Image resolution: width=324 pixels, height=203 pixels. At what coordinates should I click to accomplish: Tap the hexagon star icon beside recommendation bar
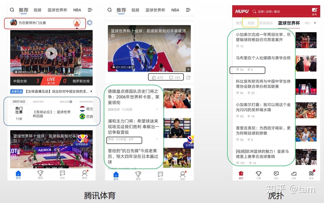[x=90, y=22]
